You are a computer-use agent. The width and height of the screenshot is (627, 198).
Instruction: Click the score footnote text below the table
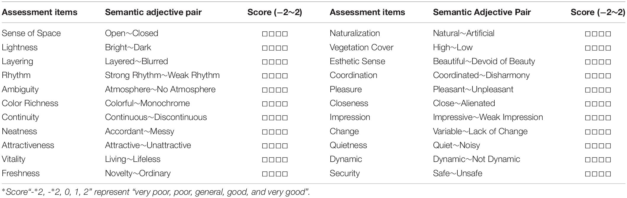tap(156, 192)
